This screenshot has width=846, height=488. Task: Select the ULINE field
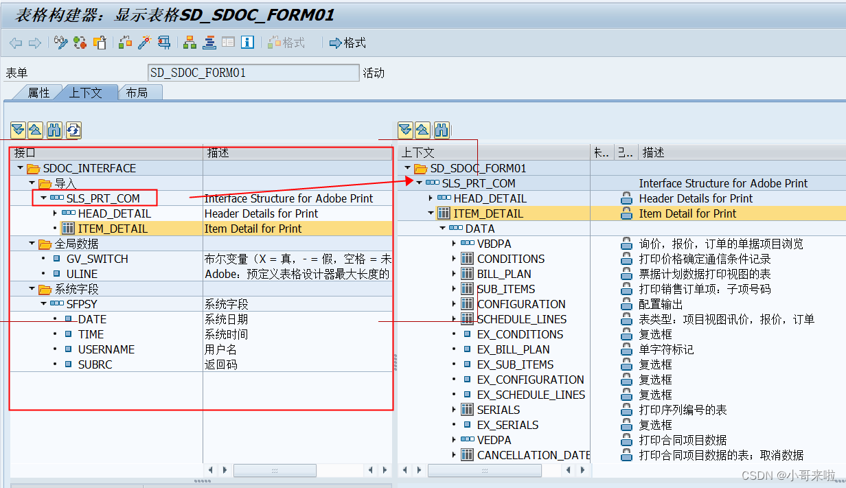pos(82,274)
